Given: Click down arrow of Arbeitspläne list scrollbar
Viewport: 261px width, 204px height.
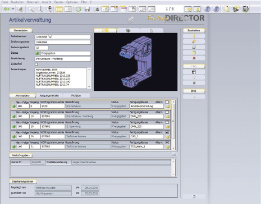Looking at the screenshot, I should (x=173, y=148).
